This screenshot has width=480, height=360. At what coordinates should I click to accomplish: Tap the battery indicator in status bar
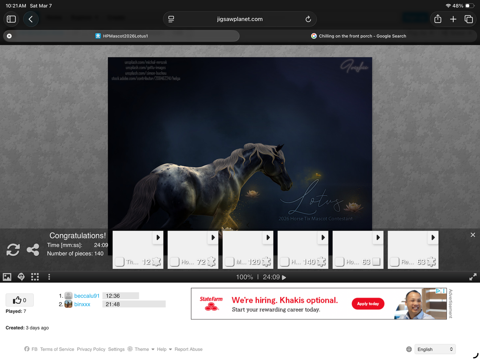(x=470, y=6)
